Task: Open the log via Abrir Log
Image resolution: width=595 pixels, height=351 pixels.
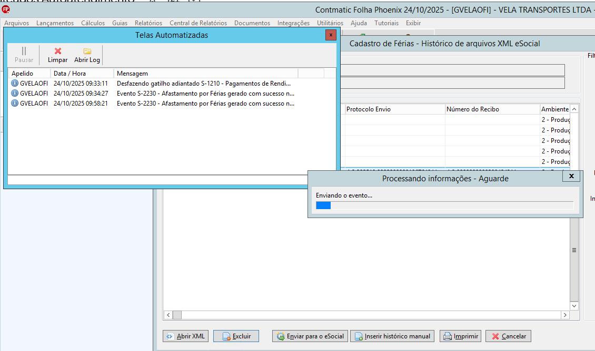Action: pos(87,55)
